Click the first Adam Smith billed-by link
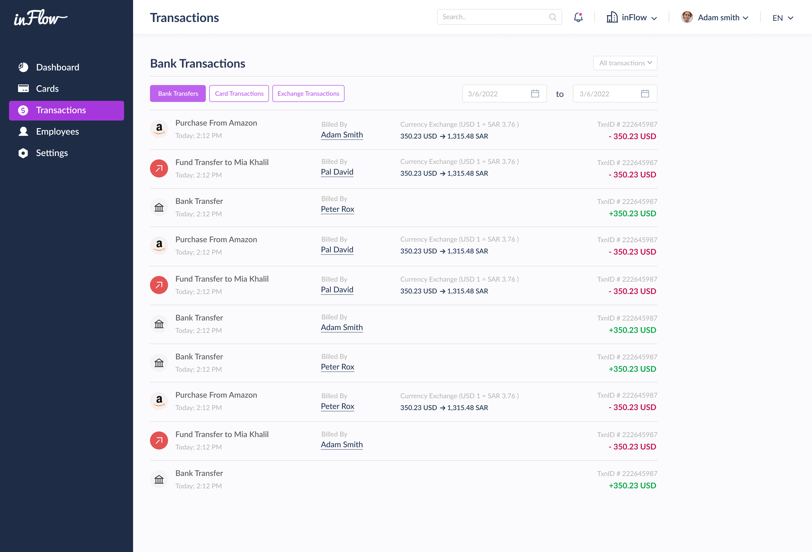Screen dimensions: 812x552 (x=342, y=135)
